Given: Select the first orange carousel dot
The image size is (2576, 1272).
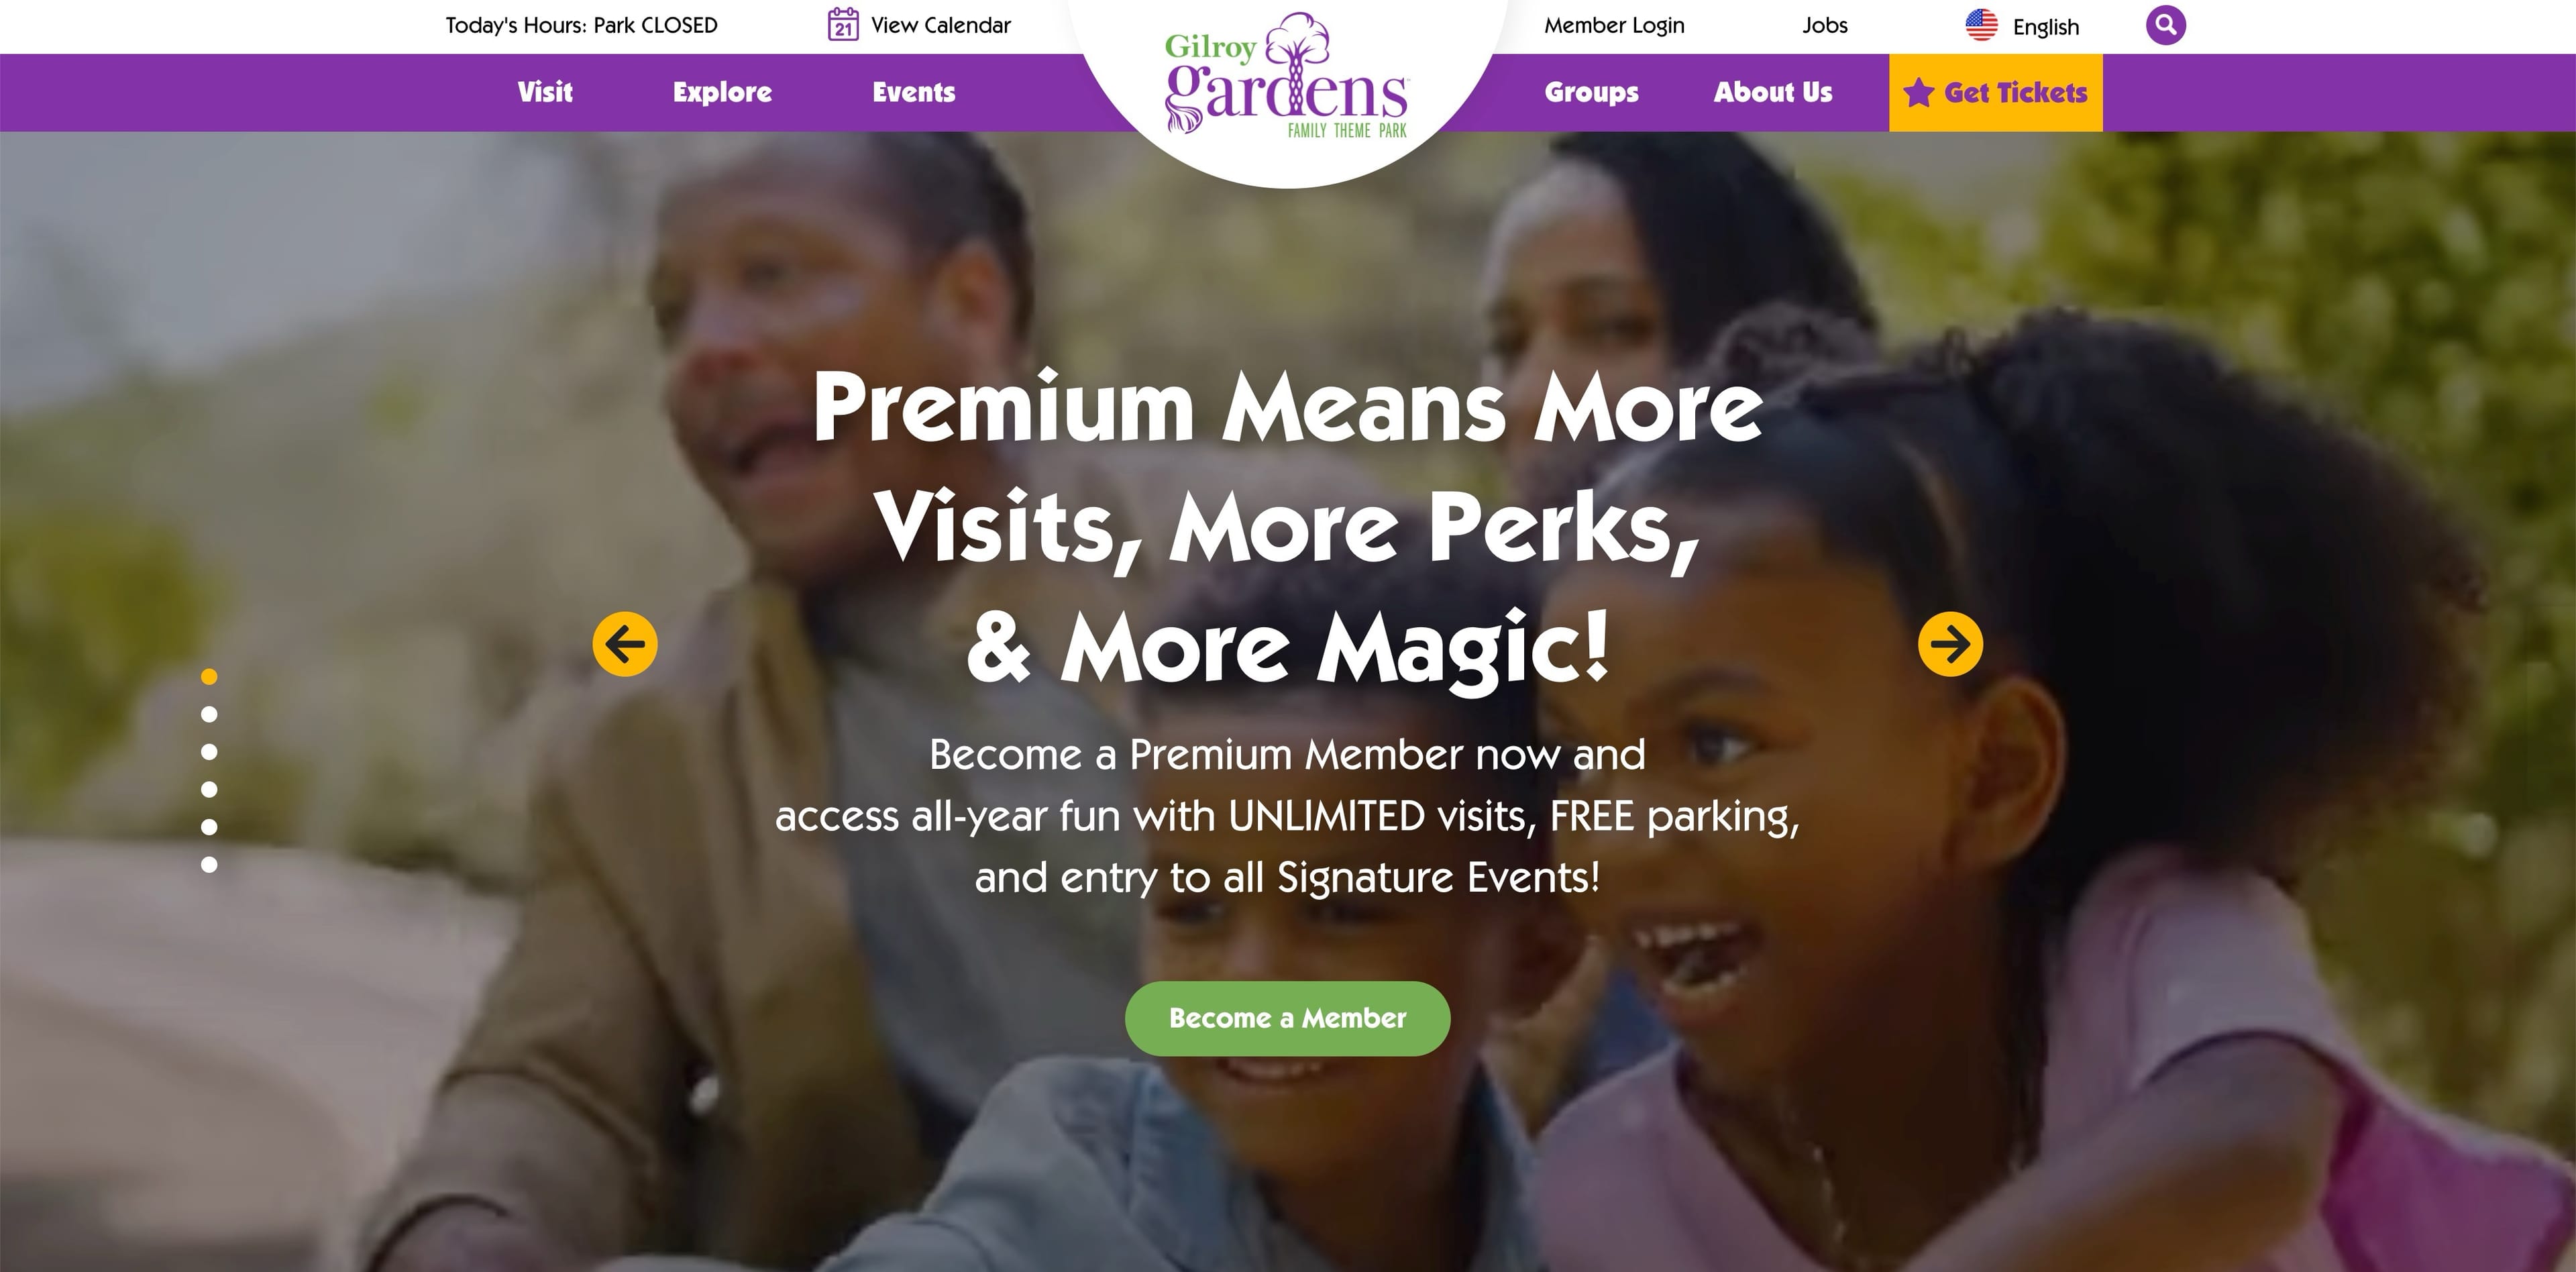Looking at the screenshot, I should coord(209,677).
